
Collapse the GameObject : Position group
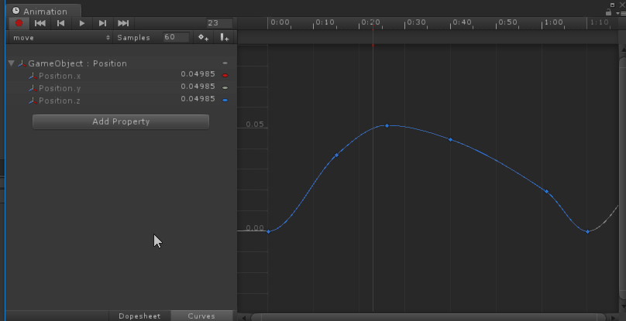point(11,63)
